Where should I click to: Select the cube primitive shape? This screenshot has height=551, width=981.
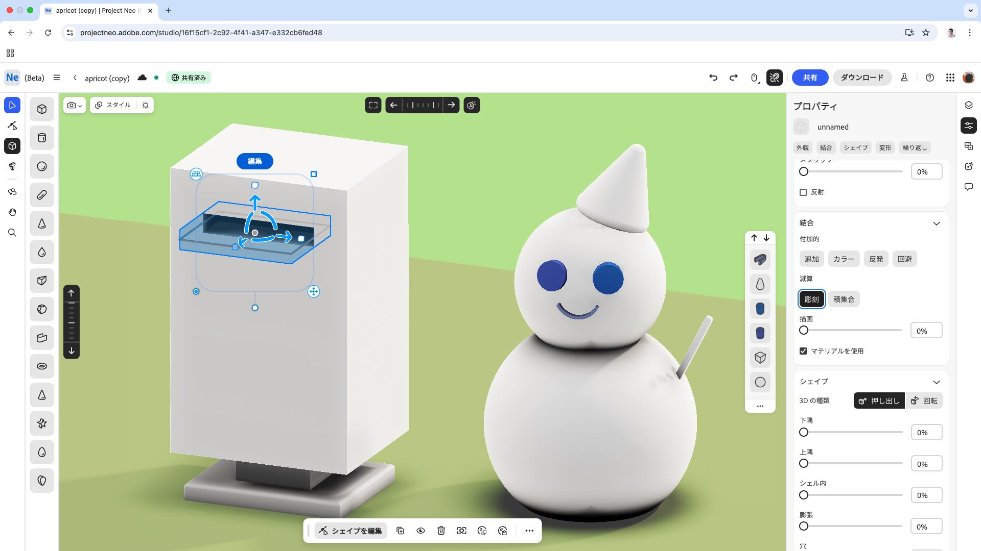click(x=41, y=109)
